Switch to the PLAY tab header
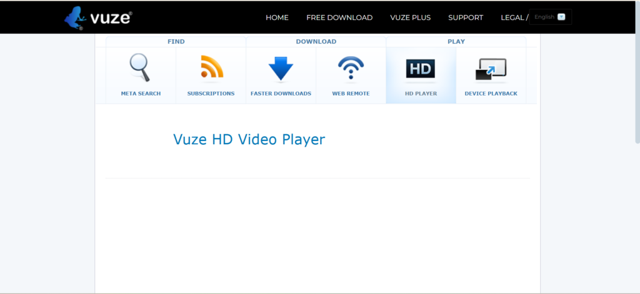The height and width of the screenshot is (294, 640). click(x=456, y=42)
